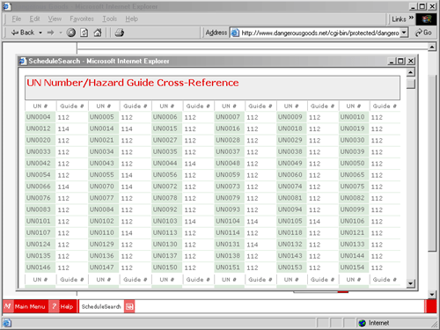Click the red icon beside ScheduleSearch tab
Image resolution: width=440 pixels, height=330 pixels.
[x=129, y=306]
